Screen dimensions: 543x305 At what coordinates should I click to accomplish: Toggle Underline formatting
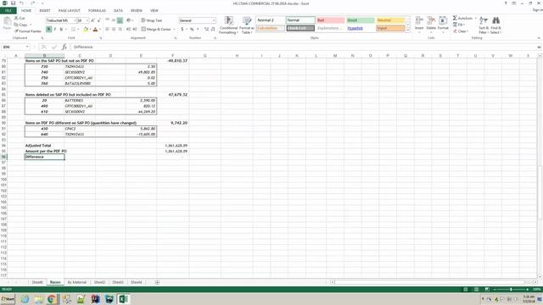(61, 30)
